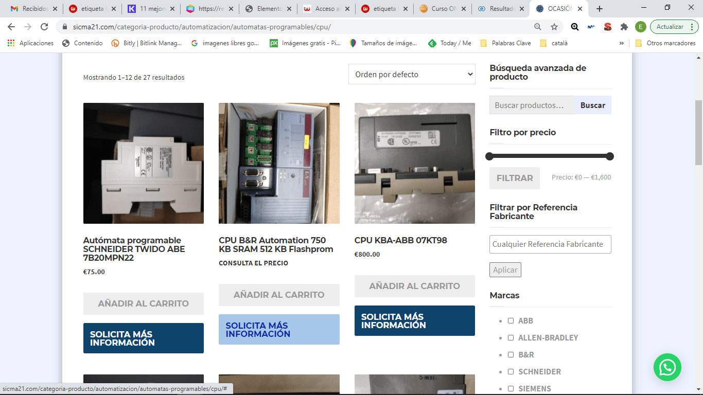
Task: Close the Recibidos Gmail tab
Action: [x=56, y=9]
